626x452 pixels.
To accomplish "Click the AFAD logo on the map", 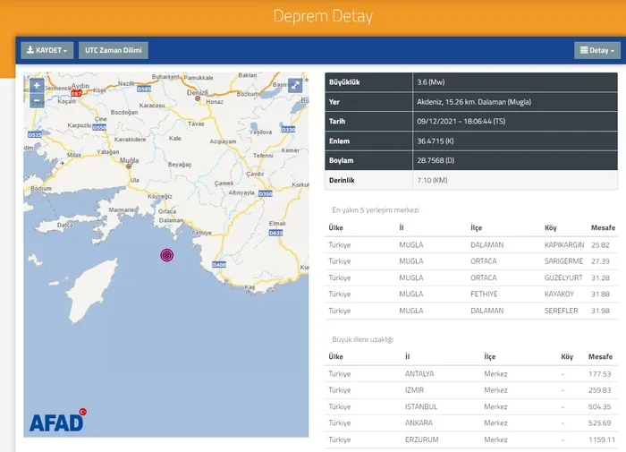I will click(x=58, y=420).
